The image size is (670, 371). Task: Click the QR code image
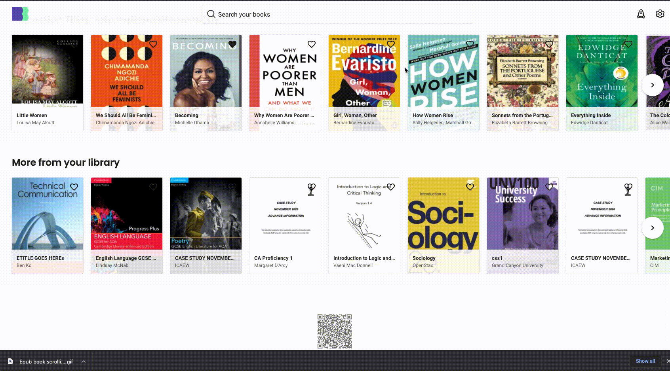335,331
